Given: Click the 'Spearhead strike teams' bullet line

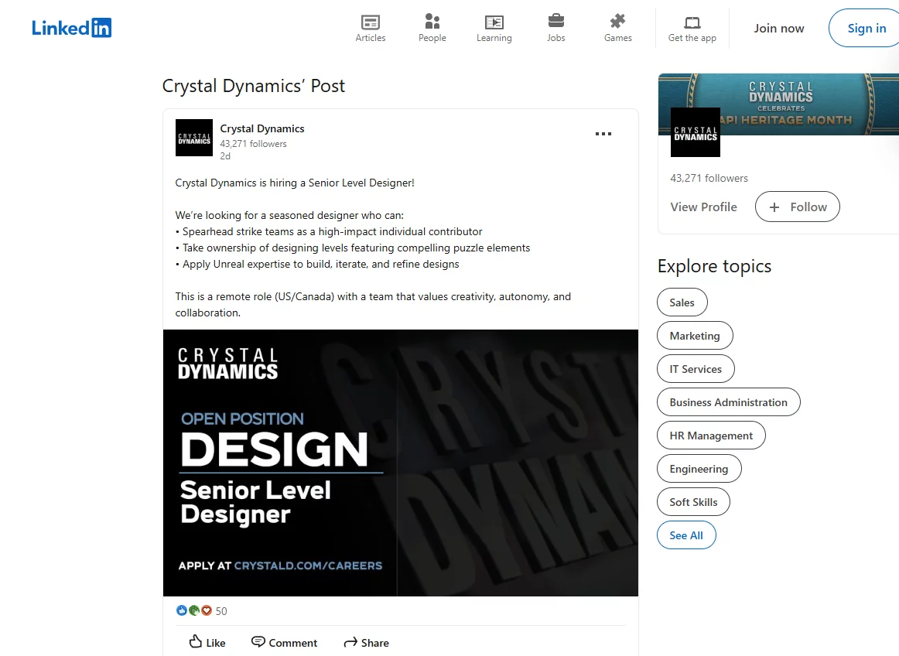Looking at the screenshot, I should pyautogui.click(x=329, y=231).
